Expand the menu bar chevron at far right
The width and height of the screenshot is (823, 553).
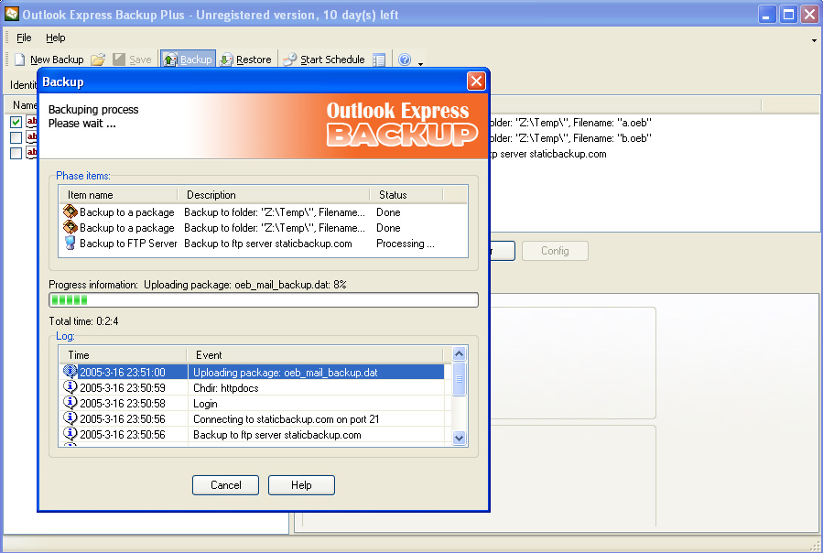pos(814,40)
